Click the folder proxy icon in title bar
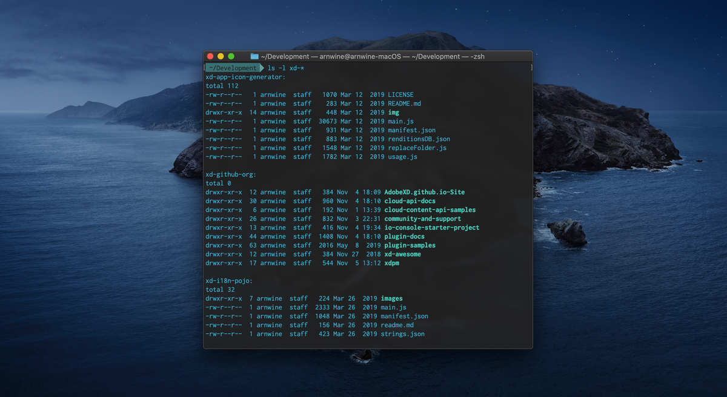Screen dimensions: 727x397 click(x=254, y=56)
